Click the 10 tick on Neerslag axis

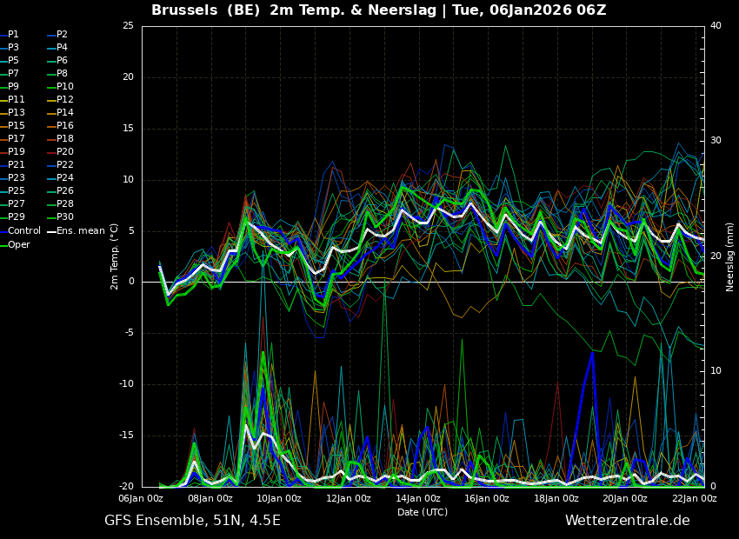[716, 371]
